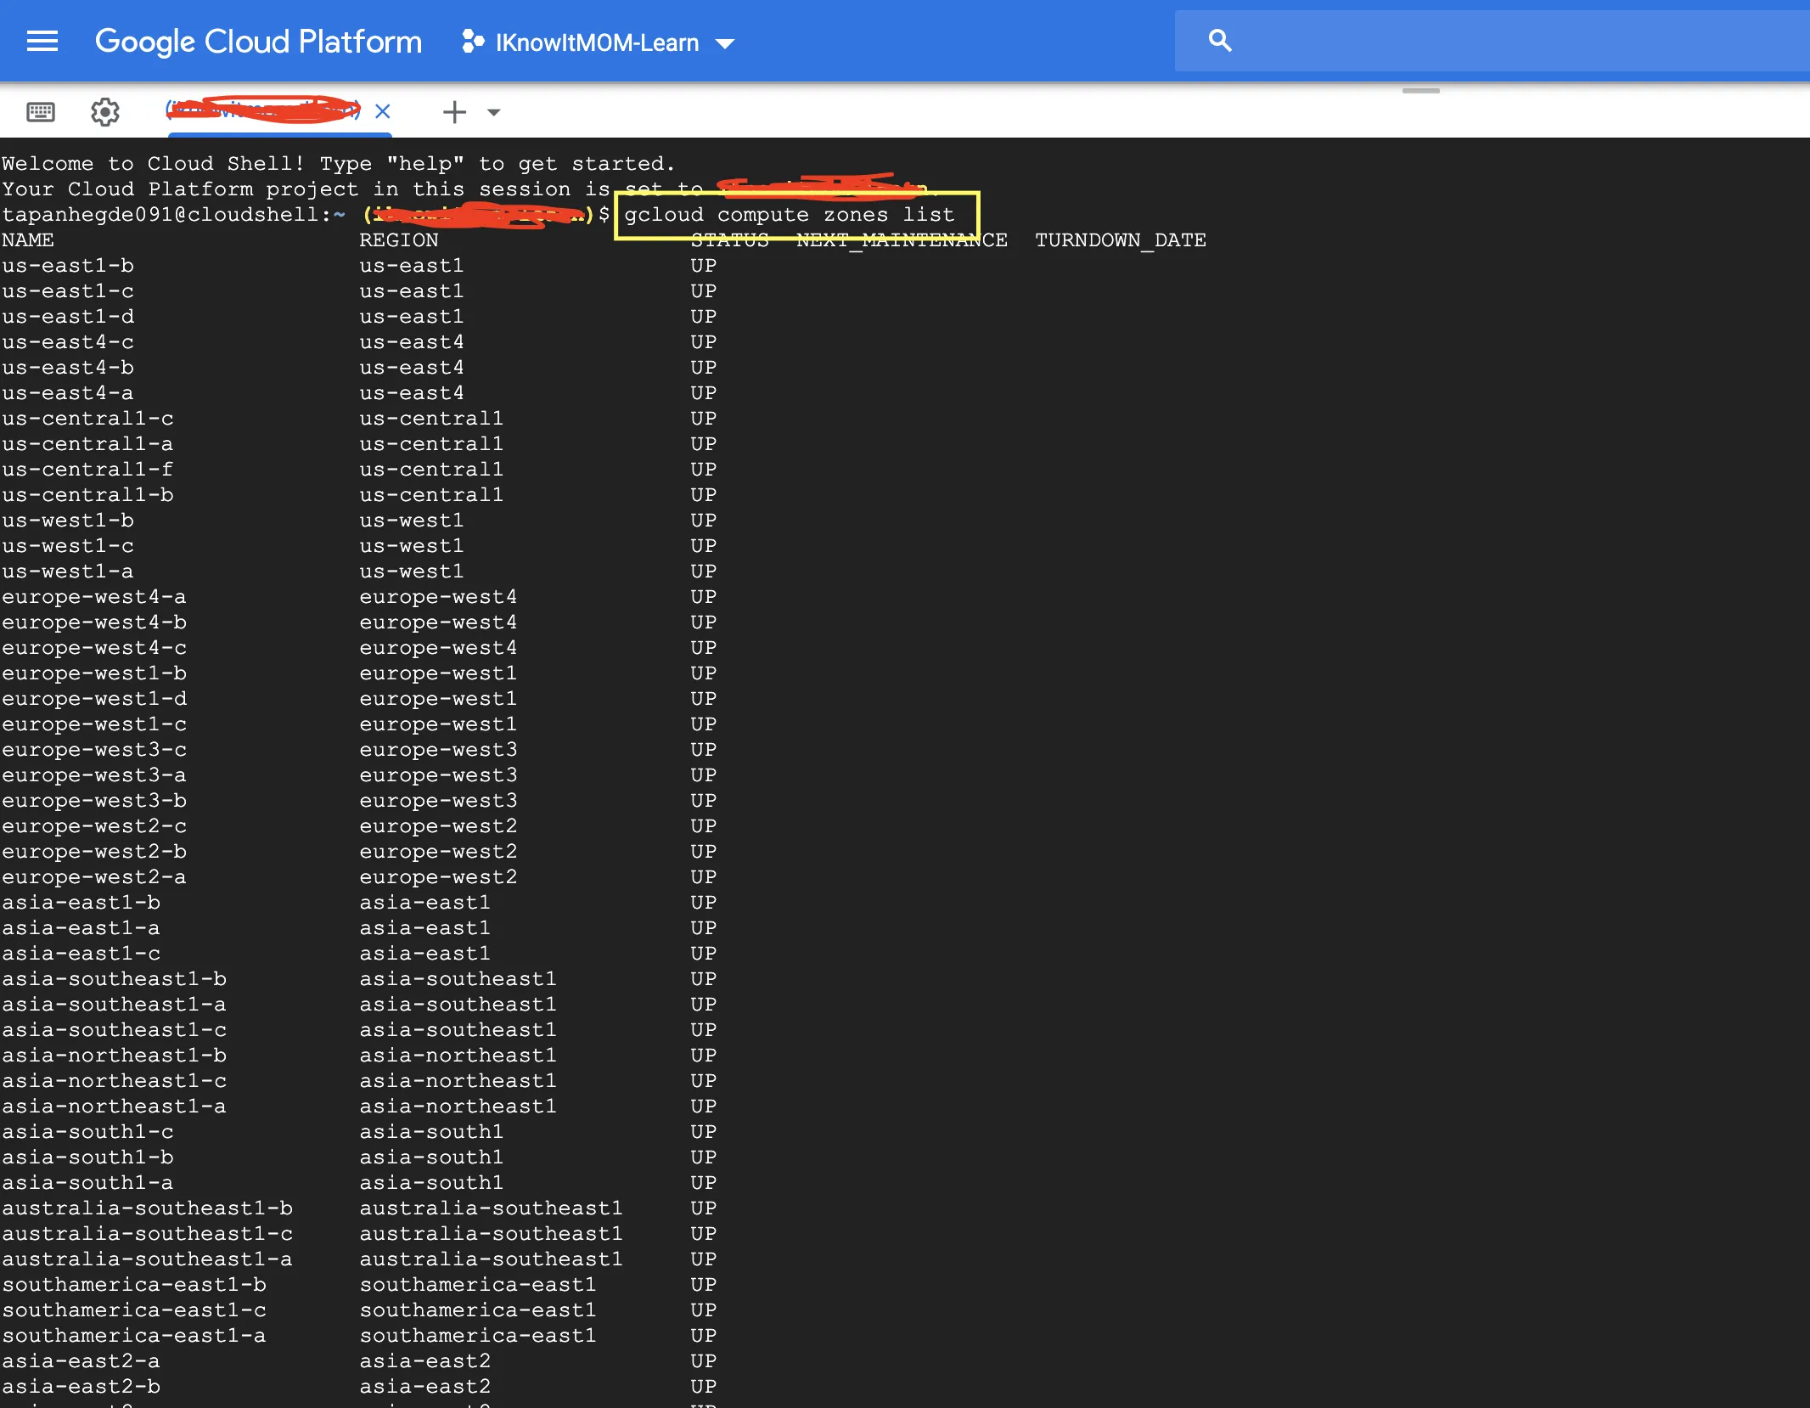
Task: Click the Google Cloud Platform logo
Action: click(258, 41)
